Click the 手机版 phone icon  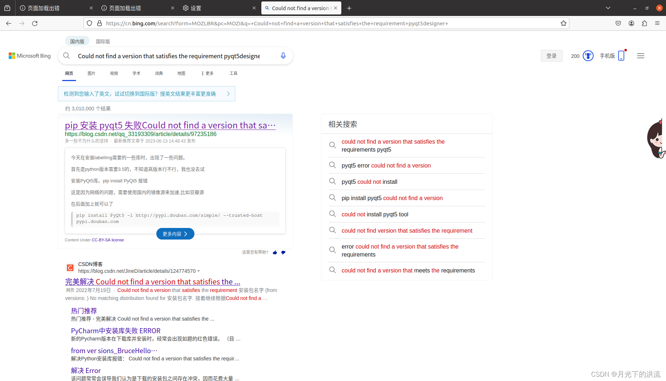pos(621,55)
